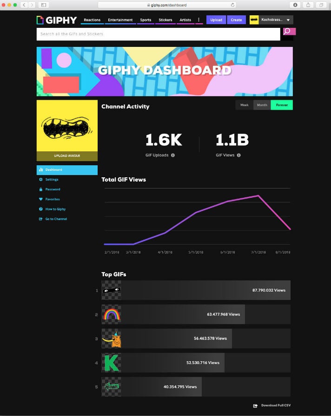
Task: Switch activity range to Month
Action: pyautogui.click(x=262, y=105)
